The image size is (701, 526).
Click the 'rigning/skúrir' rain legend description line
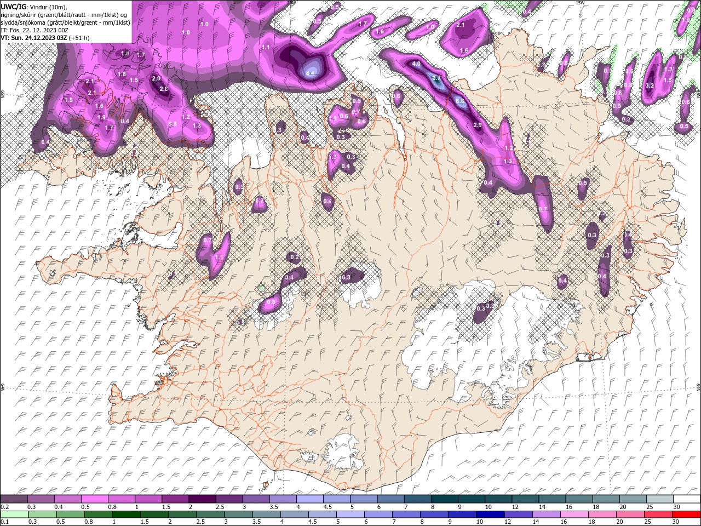click(x=65, y=14)
